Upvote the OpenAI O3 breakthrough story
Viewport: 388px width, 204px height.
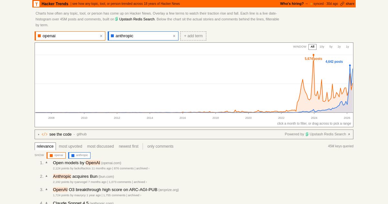click(47, 189)
